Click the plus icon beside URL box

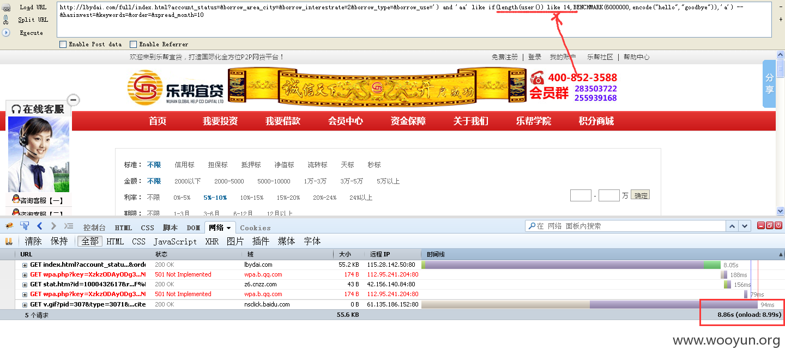tap(781, 19)
